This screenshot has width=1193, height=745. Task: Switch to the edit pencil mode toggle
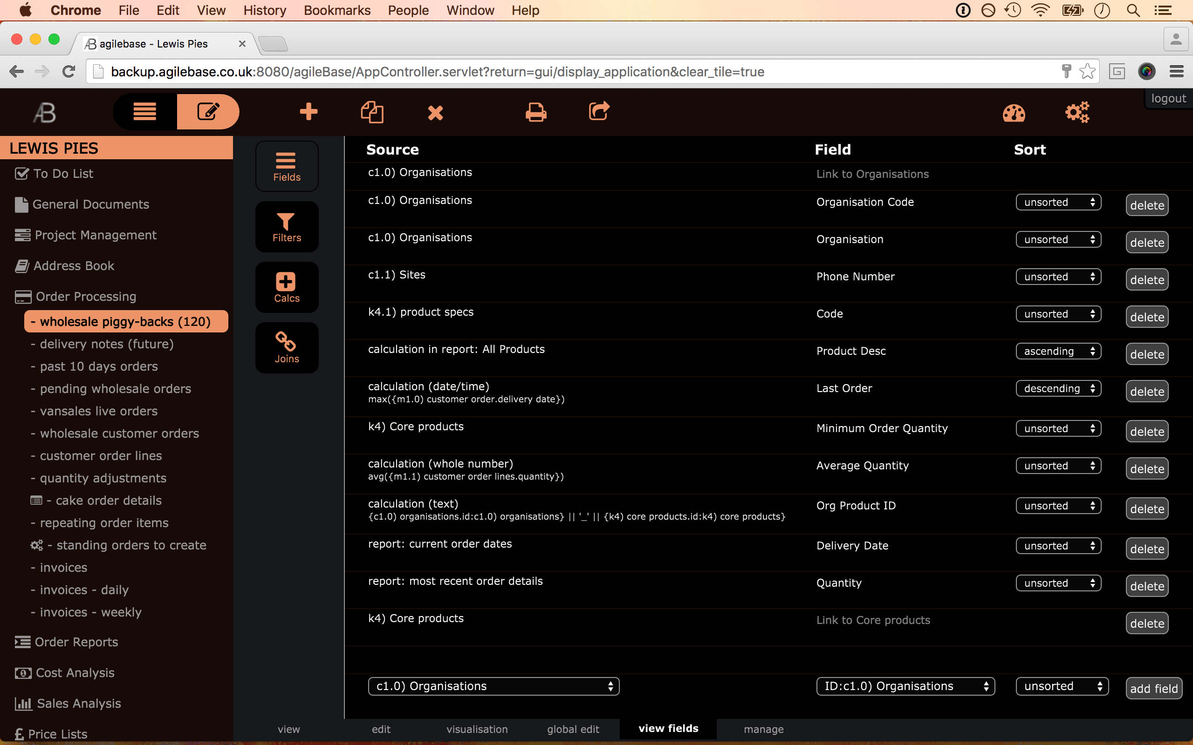(208, 112)
